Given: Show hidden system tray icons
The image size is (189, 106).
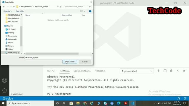Looking at the screenshot, I should [x=155, y=103].
